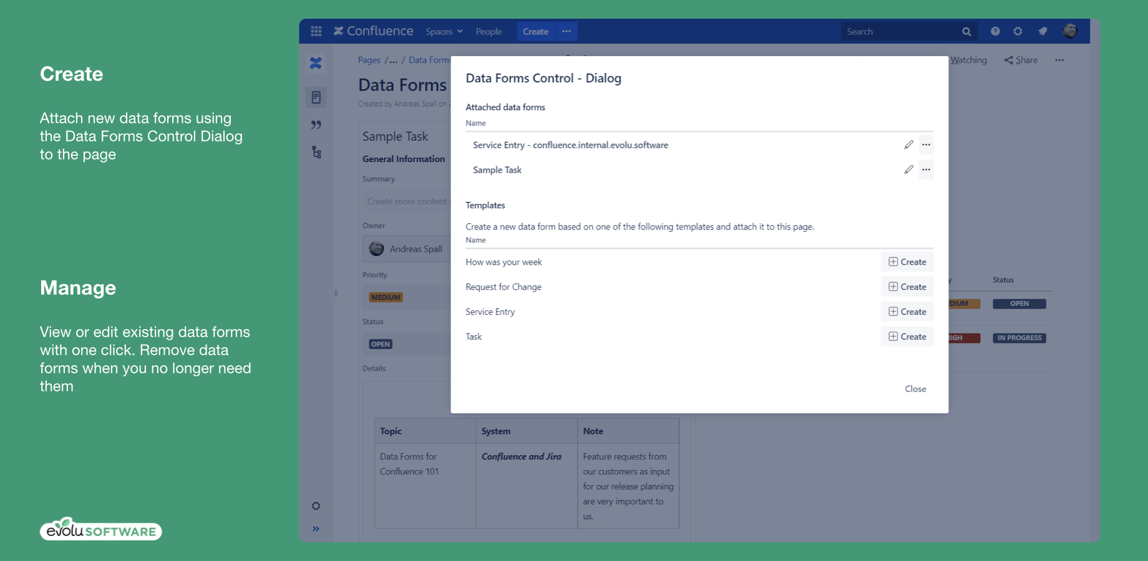
Task: Click the Create menu in the top bar
Action: pos(535,31)
